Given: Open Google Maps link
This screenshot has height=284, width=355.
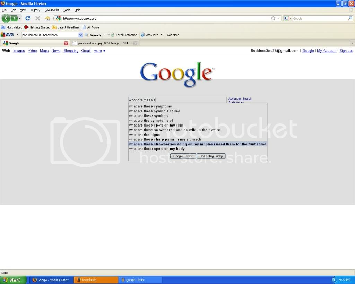Looking at the screenshot, I should (x=44, y=51).
